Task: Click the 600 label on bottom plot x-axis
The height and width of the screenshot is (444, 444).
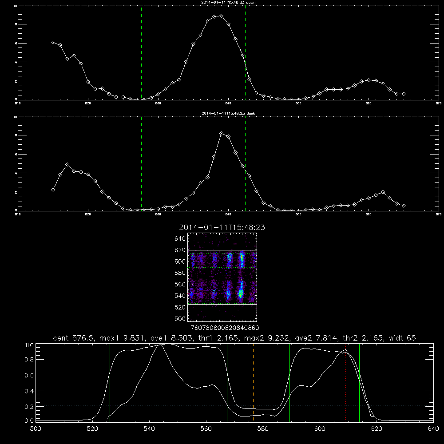Action: coord(320,428)
